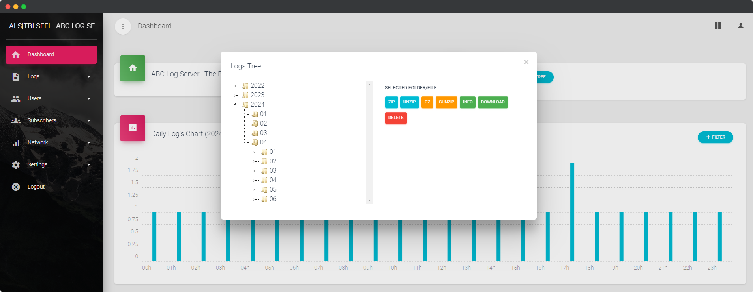Image resolution: width=753 pixels, height=292 pixels.
Task: Click the Network bar-chart icon in sidebar
Action: point(16,143)
